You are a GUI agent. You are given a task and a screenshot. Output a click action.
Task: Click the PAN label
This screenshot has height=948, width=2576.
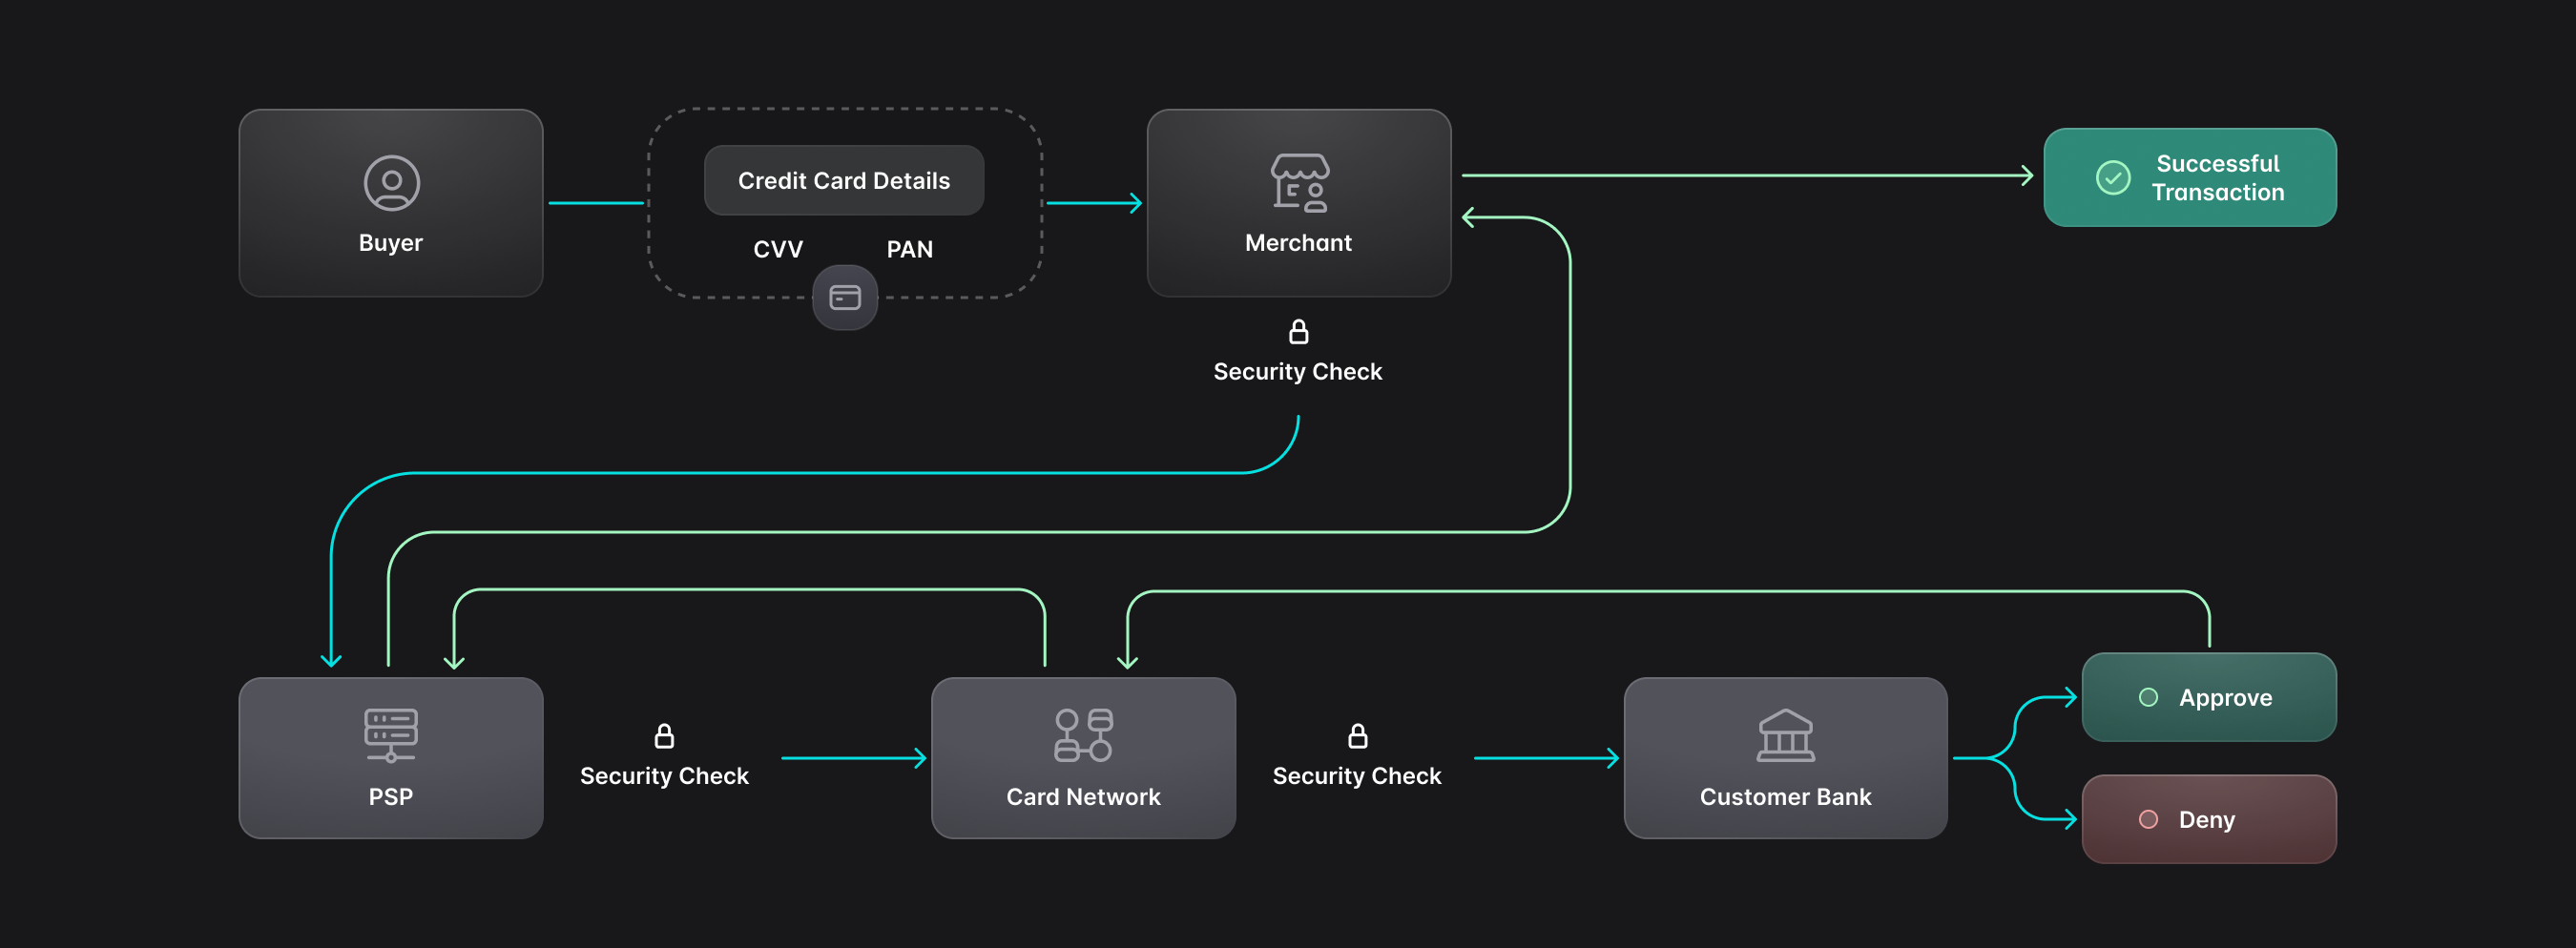tap(909, 249)
